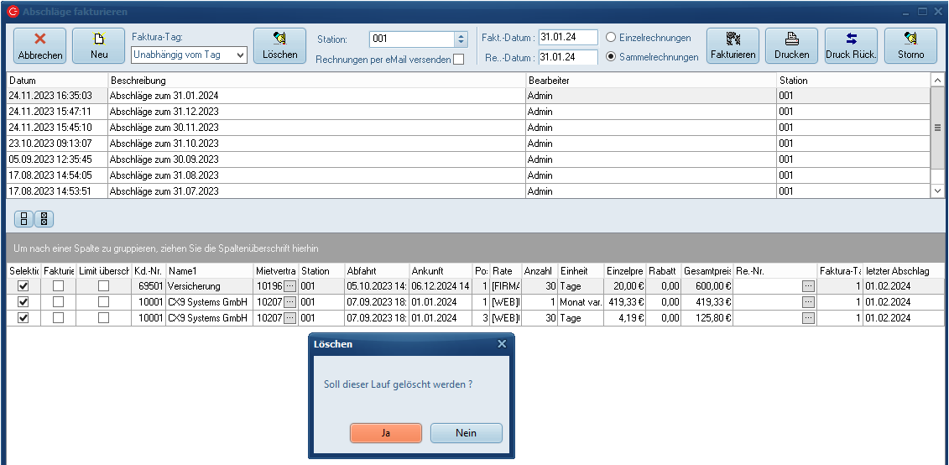Create a new run with Neu
The width and height of the screenshot is (949, 465).
98,45
